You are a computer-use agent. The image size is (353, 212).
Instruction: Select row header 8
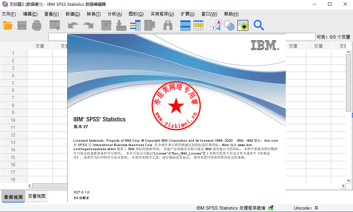(x=13, y=105)
